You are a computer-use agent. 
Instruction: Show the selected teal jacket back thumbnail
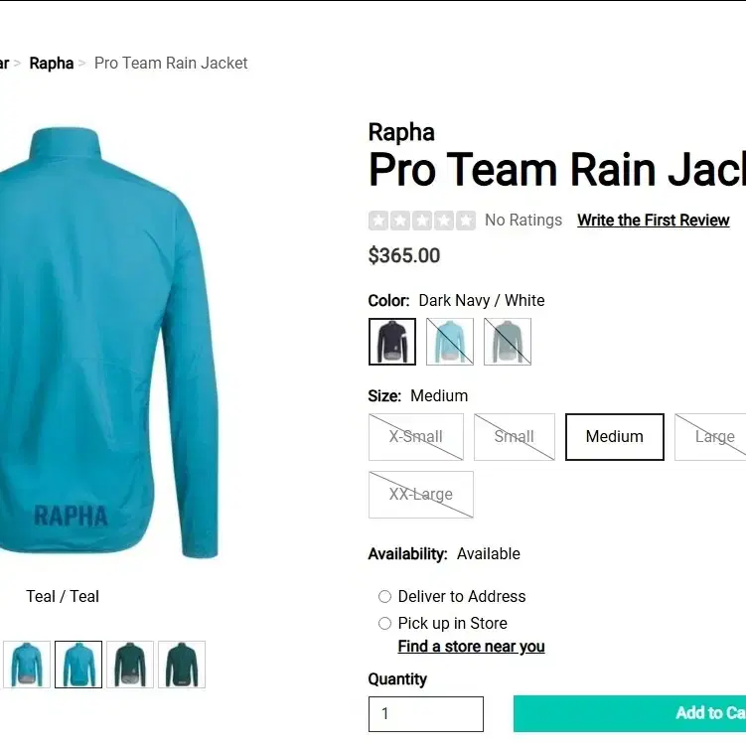pyautogui.click(x=78, y=665)
